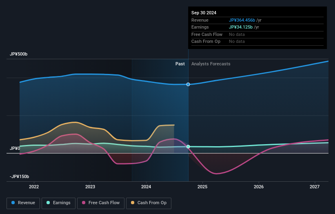Screen dimensions: 335x214
Task: Click the JP¥364.456b revenue value
Action: (x=242, y=20)
